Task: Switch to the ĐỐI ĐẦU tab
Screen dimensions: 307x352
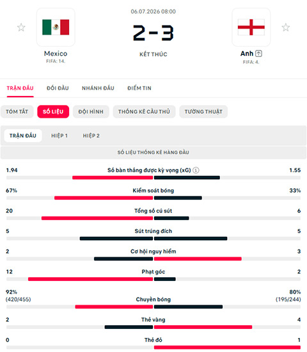Action: [58, 88]
